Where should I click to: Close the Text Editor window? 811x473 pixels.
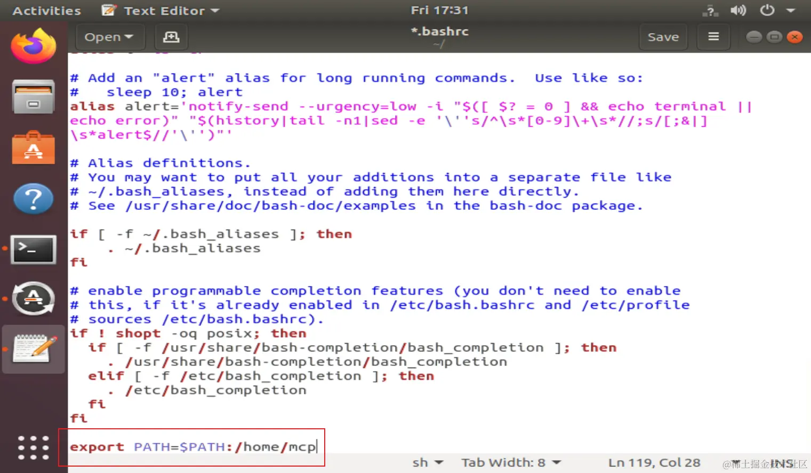click(794, 37)
